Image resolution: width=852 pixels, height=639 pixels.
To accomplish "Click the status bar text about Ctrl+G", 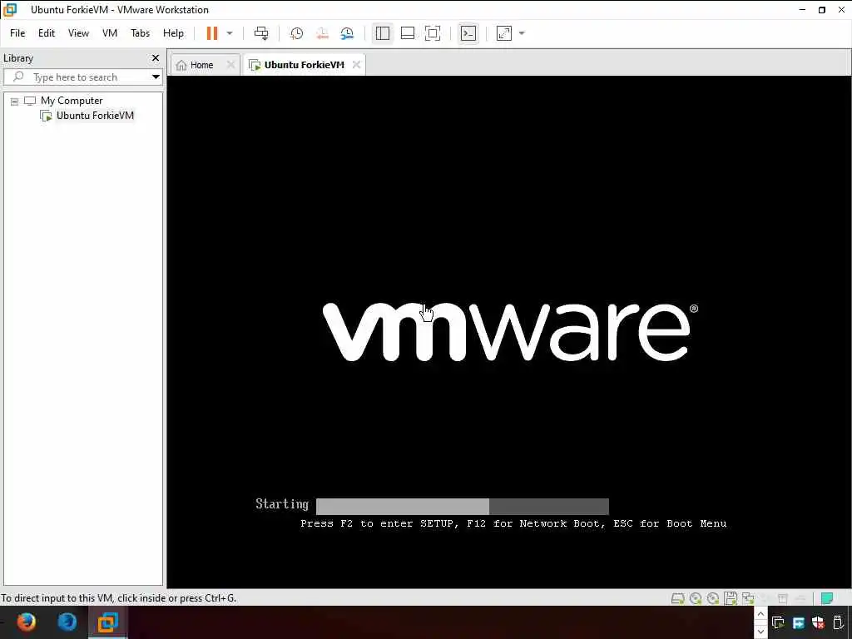I will pos(118,598).
